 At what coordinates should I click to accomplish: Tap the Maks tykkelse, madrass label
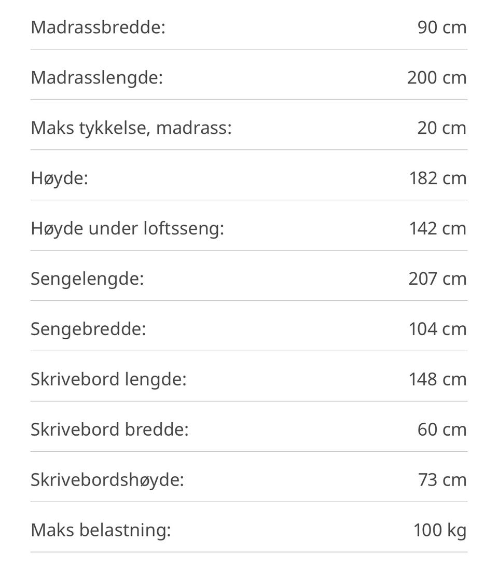pos(131,128)
